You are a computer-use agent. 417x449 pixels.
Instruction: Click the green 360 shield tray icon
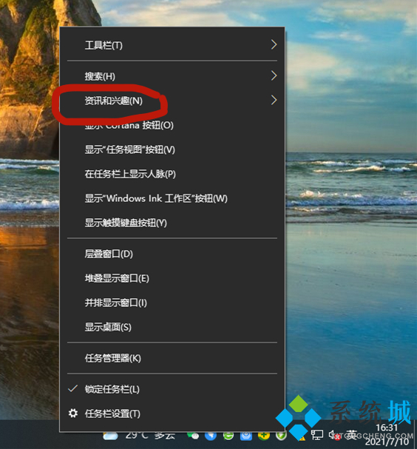tap(281, 436)
